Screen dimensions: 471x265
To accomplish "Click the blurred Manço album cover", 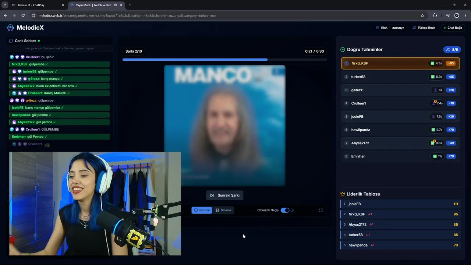I will [x=224, y=125].
